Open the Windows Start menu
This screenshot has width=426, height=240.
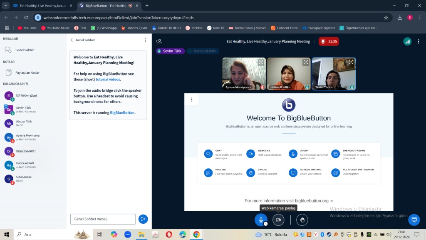point(7,234)
